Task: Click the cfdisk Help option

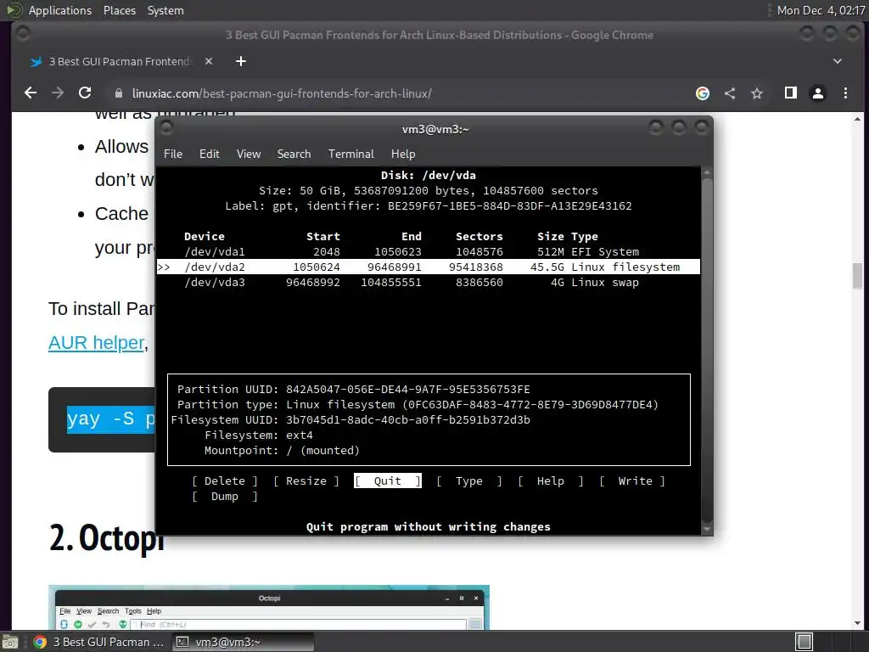Action: (x=550, y=481)
